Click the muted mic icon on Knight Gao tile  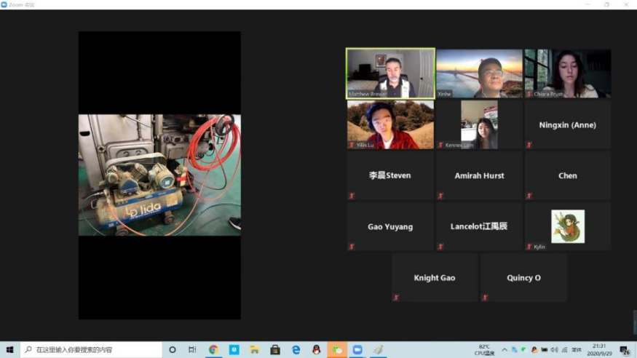click(x=397, y=298)
